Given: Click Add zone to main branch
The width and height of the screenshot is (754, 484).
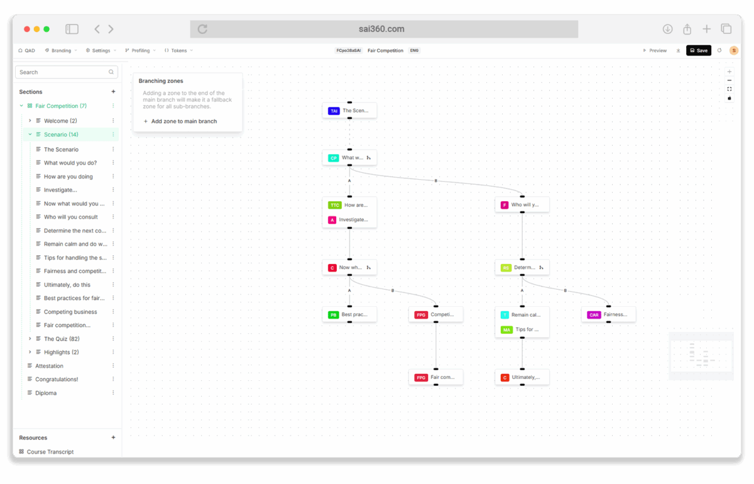Looking at the screenshot, I should tap(183, 121).
